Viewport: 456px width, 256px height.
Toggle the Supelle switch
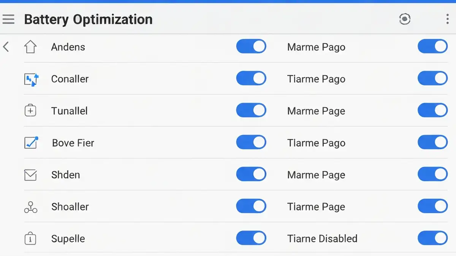251,238
